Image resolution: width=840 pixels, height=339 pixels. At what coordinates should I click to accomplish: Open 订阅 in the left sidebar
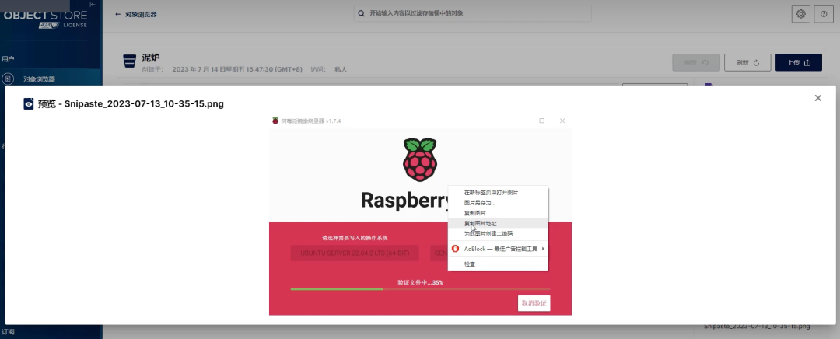[8, 332]
